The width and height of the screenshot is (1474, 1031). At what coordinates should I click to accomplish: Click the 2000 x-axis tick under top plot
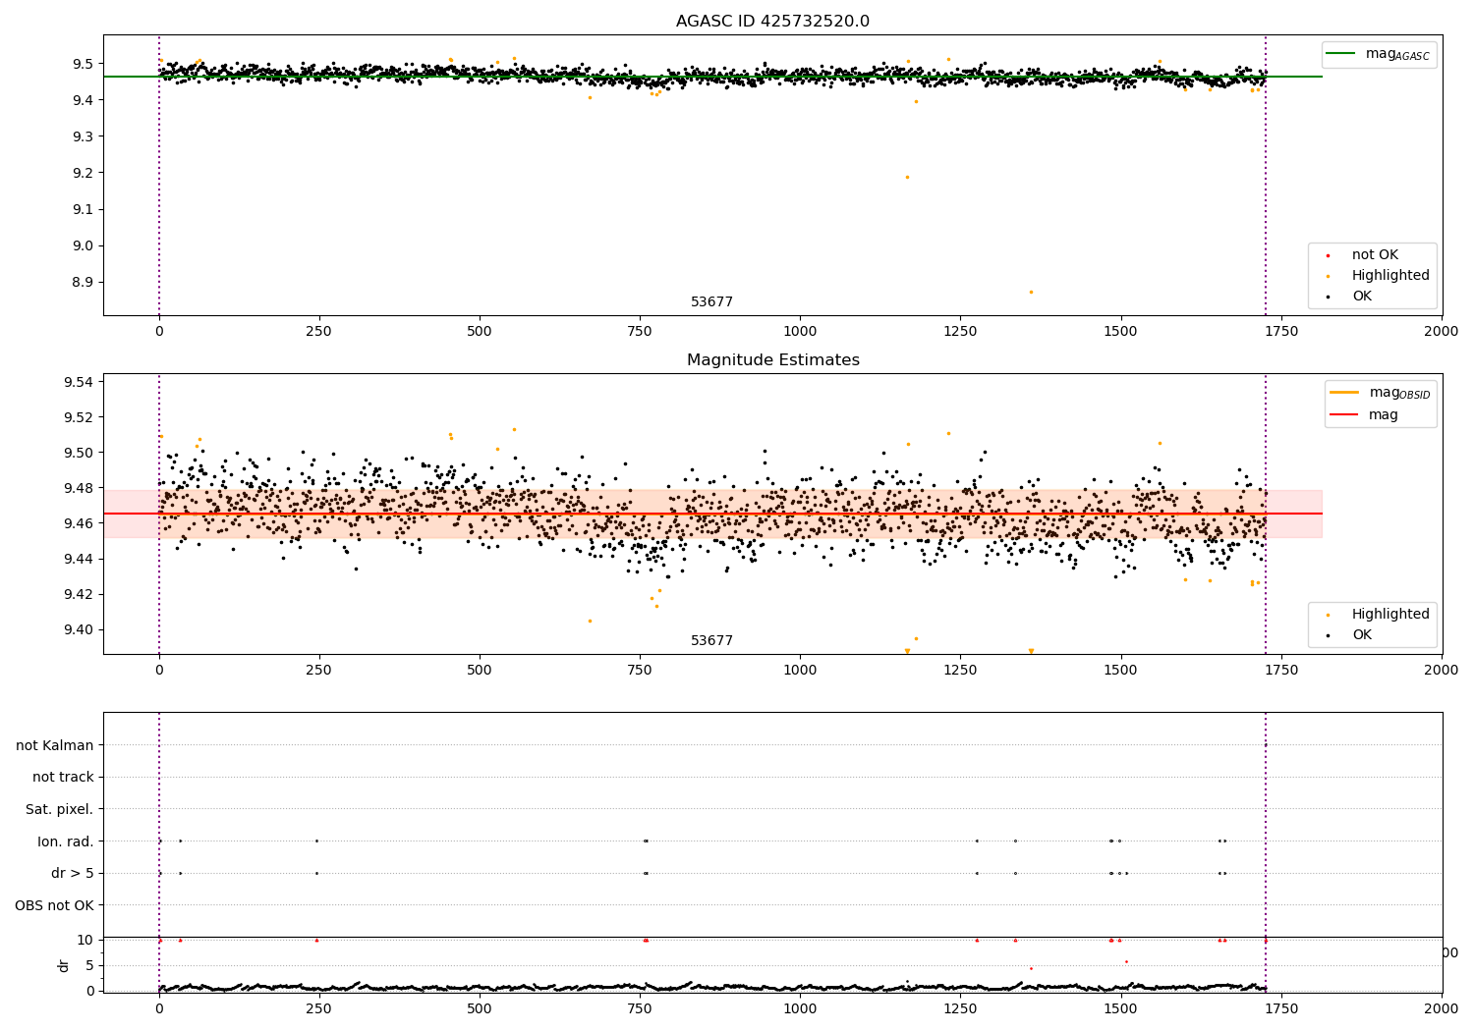point(1442,331)
